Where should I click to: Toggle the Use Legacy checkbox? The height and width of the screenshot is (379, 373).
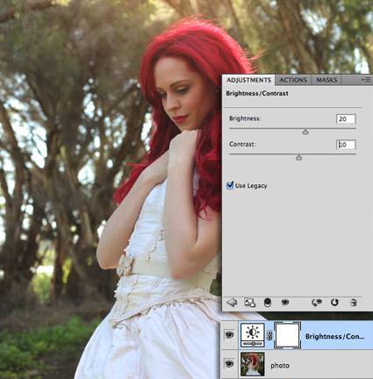pos(230,185)
